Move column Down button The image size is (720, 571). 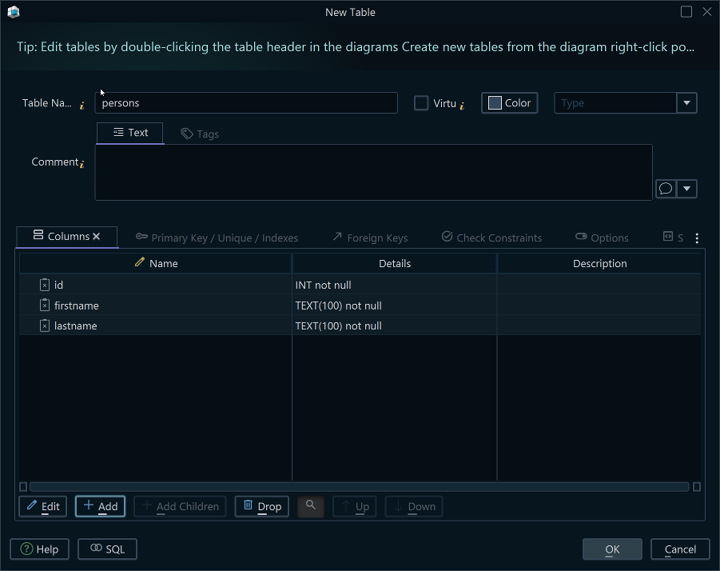tap(414, 506)
